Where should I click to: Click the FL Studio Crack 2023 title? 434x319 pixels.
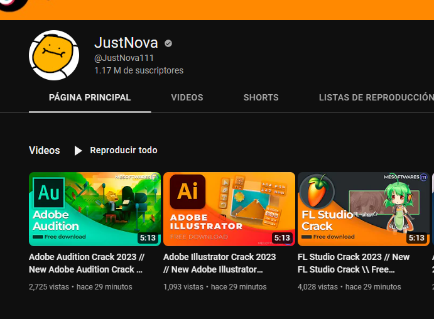(354, 263)
